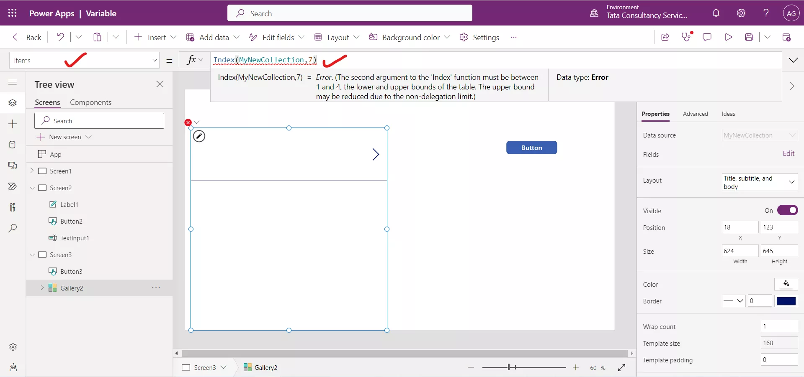This screenshot has height=377, width=804.
Task: Open the Variables pane
Action: [x=13, y=208]
